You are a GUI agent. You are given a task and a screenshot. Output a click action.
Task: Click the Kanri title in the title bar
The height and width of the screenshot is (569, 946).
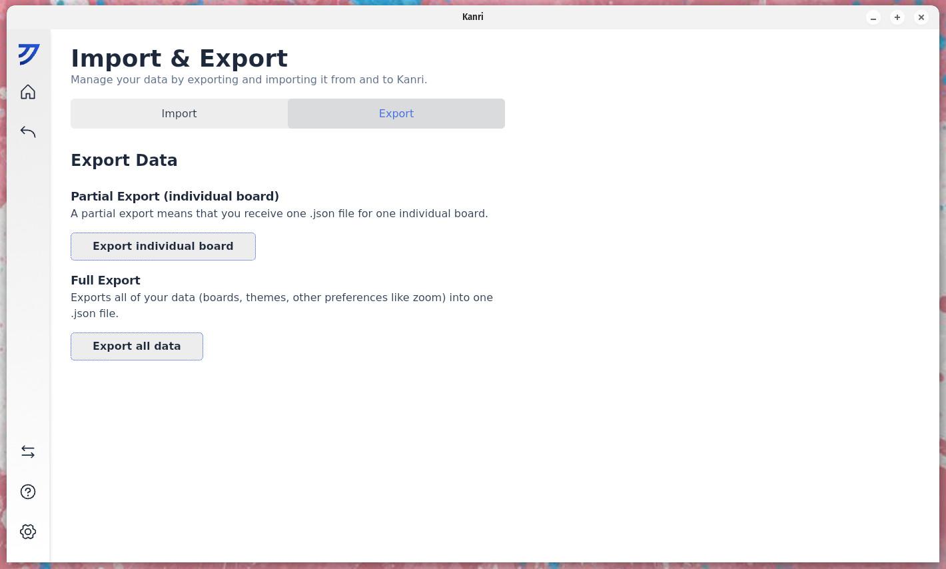(x=473, y=17)
